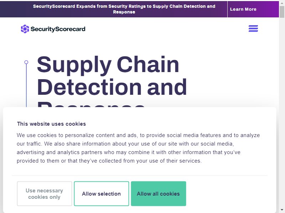Click the vertical scrollbar thumb
The width and height of the screenshot is (285, 213).
(x=282, y=12)
